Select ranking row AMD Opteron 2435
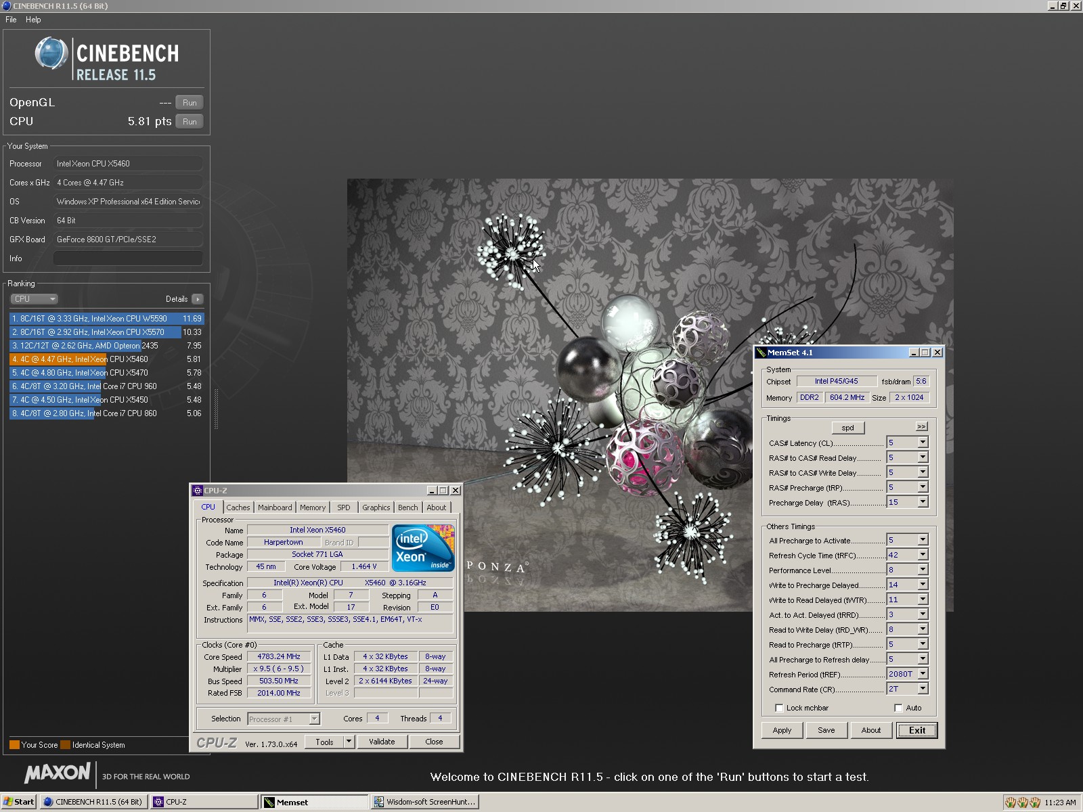This screenshot has width=1083, height=812. click(x=106, y=346)
